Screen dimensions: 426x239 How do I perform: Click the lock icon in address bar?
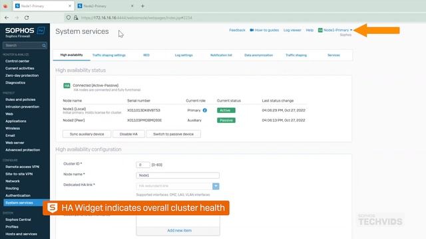76,18
